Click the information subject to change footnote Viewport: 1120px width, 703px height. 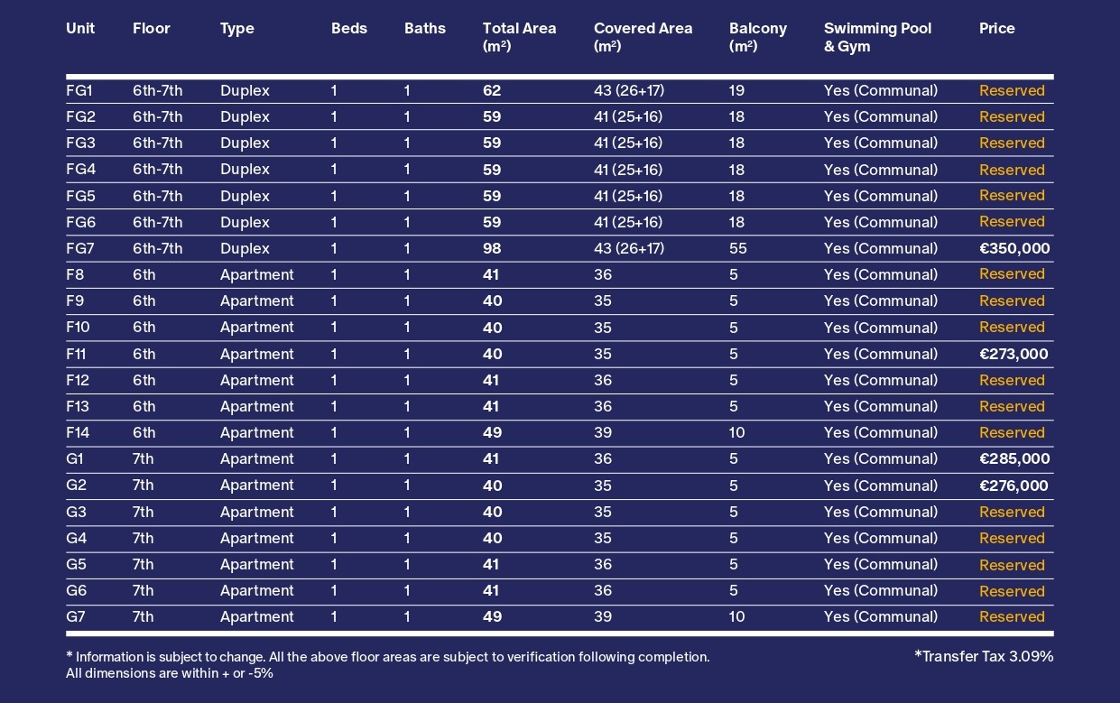(x=388, y=657)
